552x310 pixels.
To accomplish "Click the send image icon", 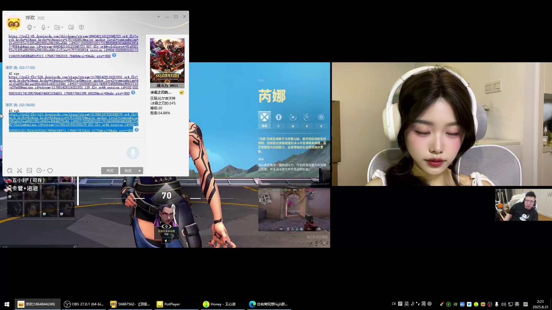I will point(29,170).
